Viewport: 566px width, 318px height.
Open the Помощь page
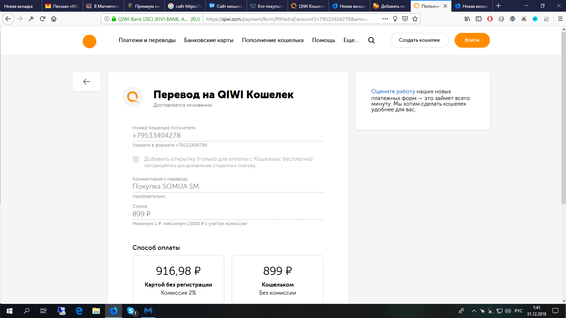click(x=323, y=40)
